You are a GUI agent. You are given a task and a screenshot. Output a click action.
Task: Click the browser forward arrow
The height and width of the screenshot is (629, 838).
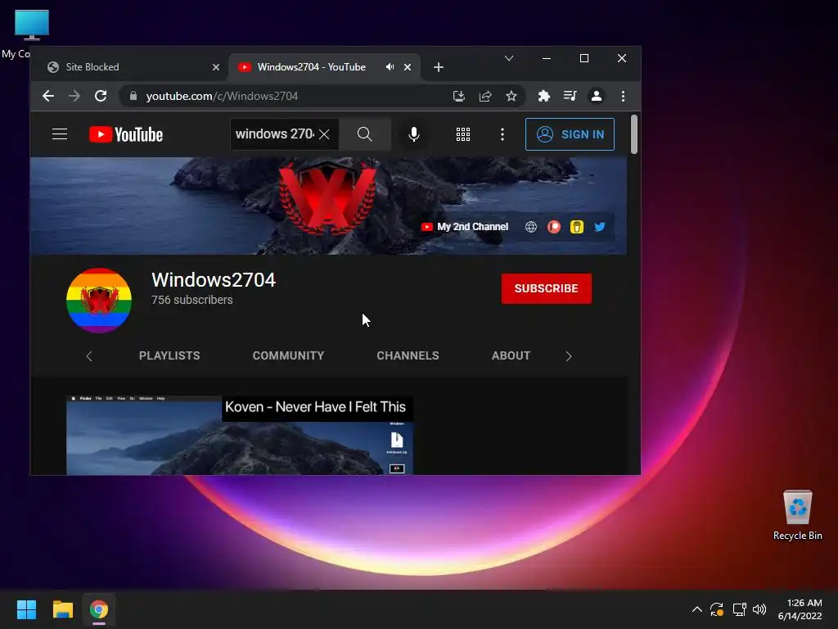pos(74,97)
